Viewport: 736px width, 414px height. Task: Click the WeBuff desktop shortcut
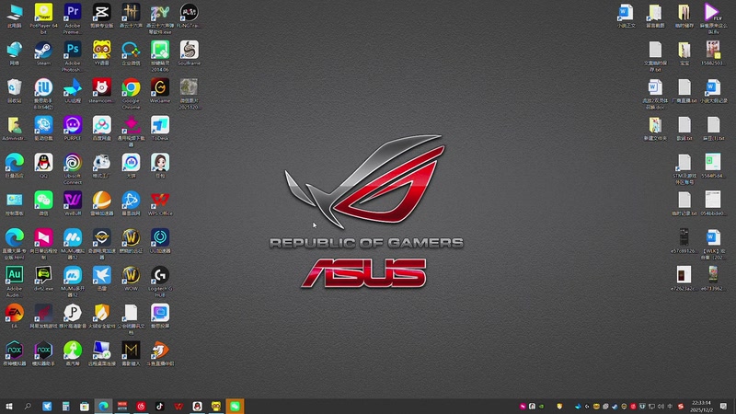point(73,203)
